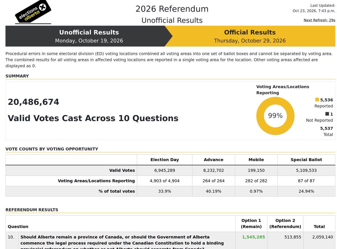Open the Unofficial Results tab

(x=89, y=36)
